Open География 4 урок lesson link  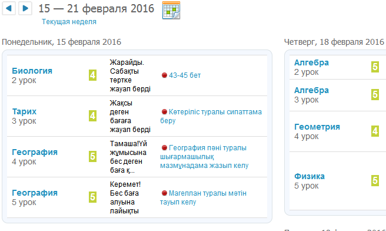tap(35, 152)
